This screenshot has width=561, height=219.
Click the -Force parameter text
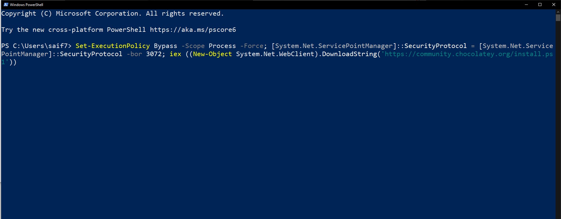252,46
